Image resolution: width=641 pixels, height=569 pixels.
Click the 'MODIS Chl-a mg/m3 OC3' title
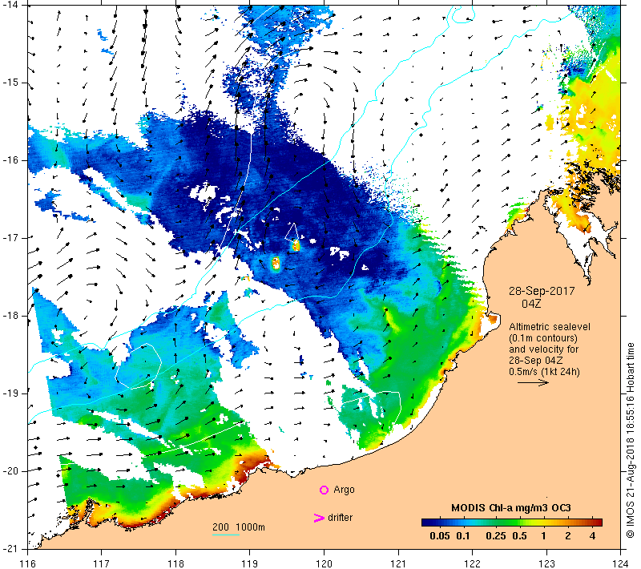click(511, 508)
